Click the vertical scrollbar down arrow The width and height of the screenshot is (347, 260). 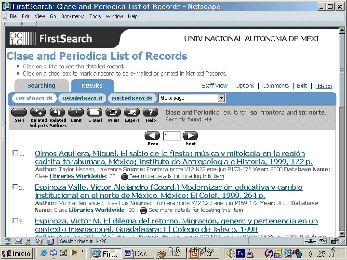click(342, 234)
